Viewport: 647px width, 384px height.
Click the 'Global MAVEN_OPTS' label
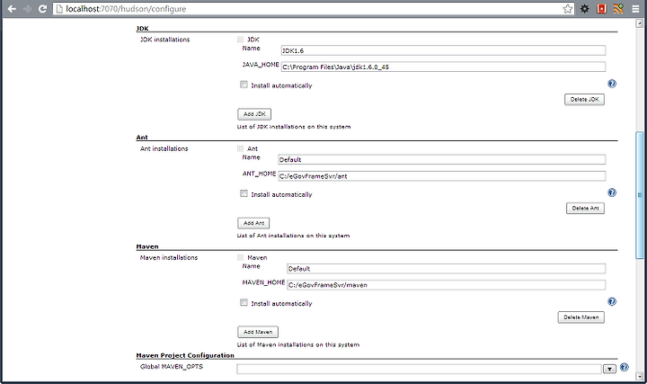coord(172,367)
